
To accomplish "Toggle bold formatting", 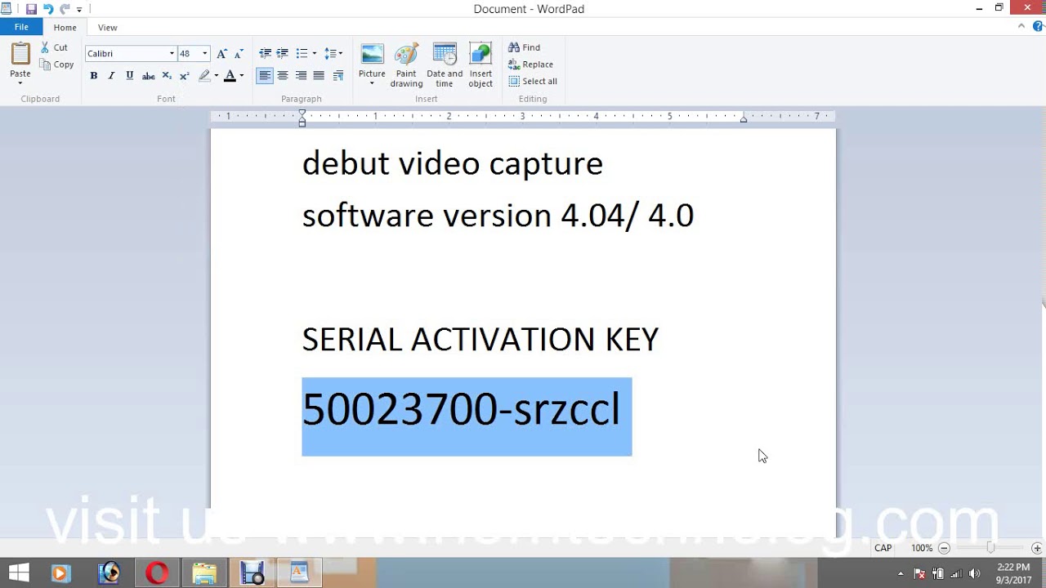I will (x=93, y=75).
